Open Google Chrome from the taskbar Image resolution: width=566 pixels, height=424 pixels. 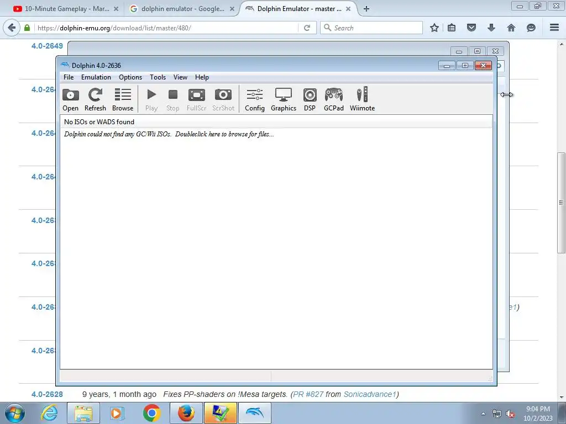click(151, 413)
